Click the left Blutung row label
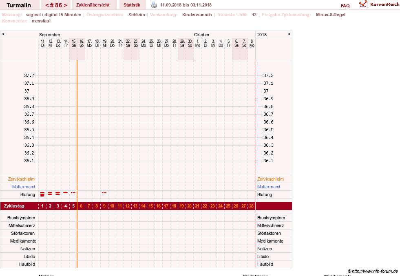400x276 pixels. point(28,194)
